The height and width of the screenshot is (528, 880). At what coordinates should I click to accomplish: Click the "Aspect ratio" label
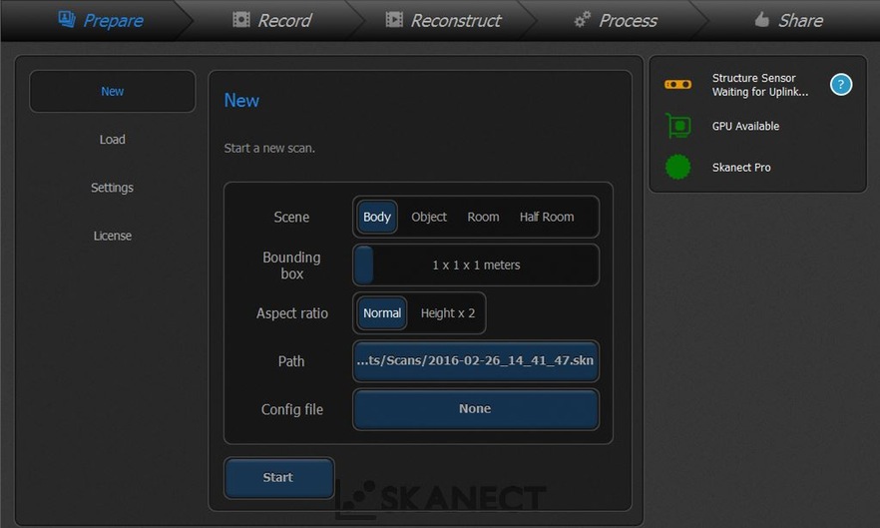(x=291, y=313)
